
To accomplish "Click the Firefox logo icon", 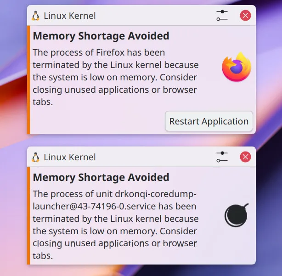I will click(x=236, y=68).
